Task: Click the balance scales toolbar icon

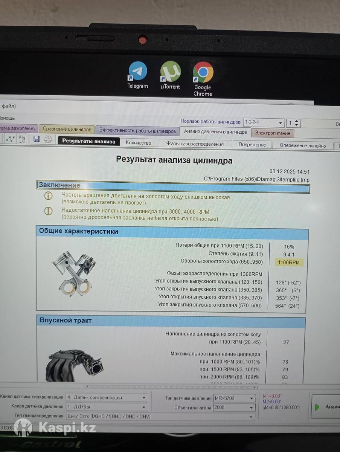Action: [48, 139]
